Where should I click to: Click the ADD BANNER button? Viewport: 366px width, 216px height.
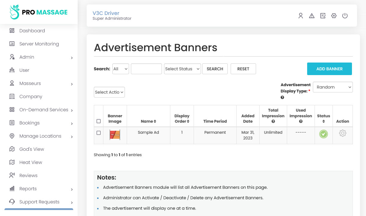coord(329,69)
